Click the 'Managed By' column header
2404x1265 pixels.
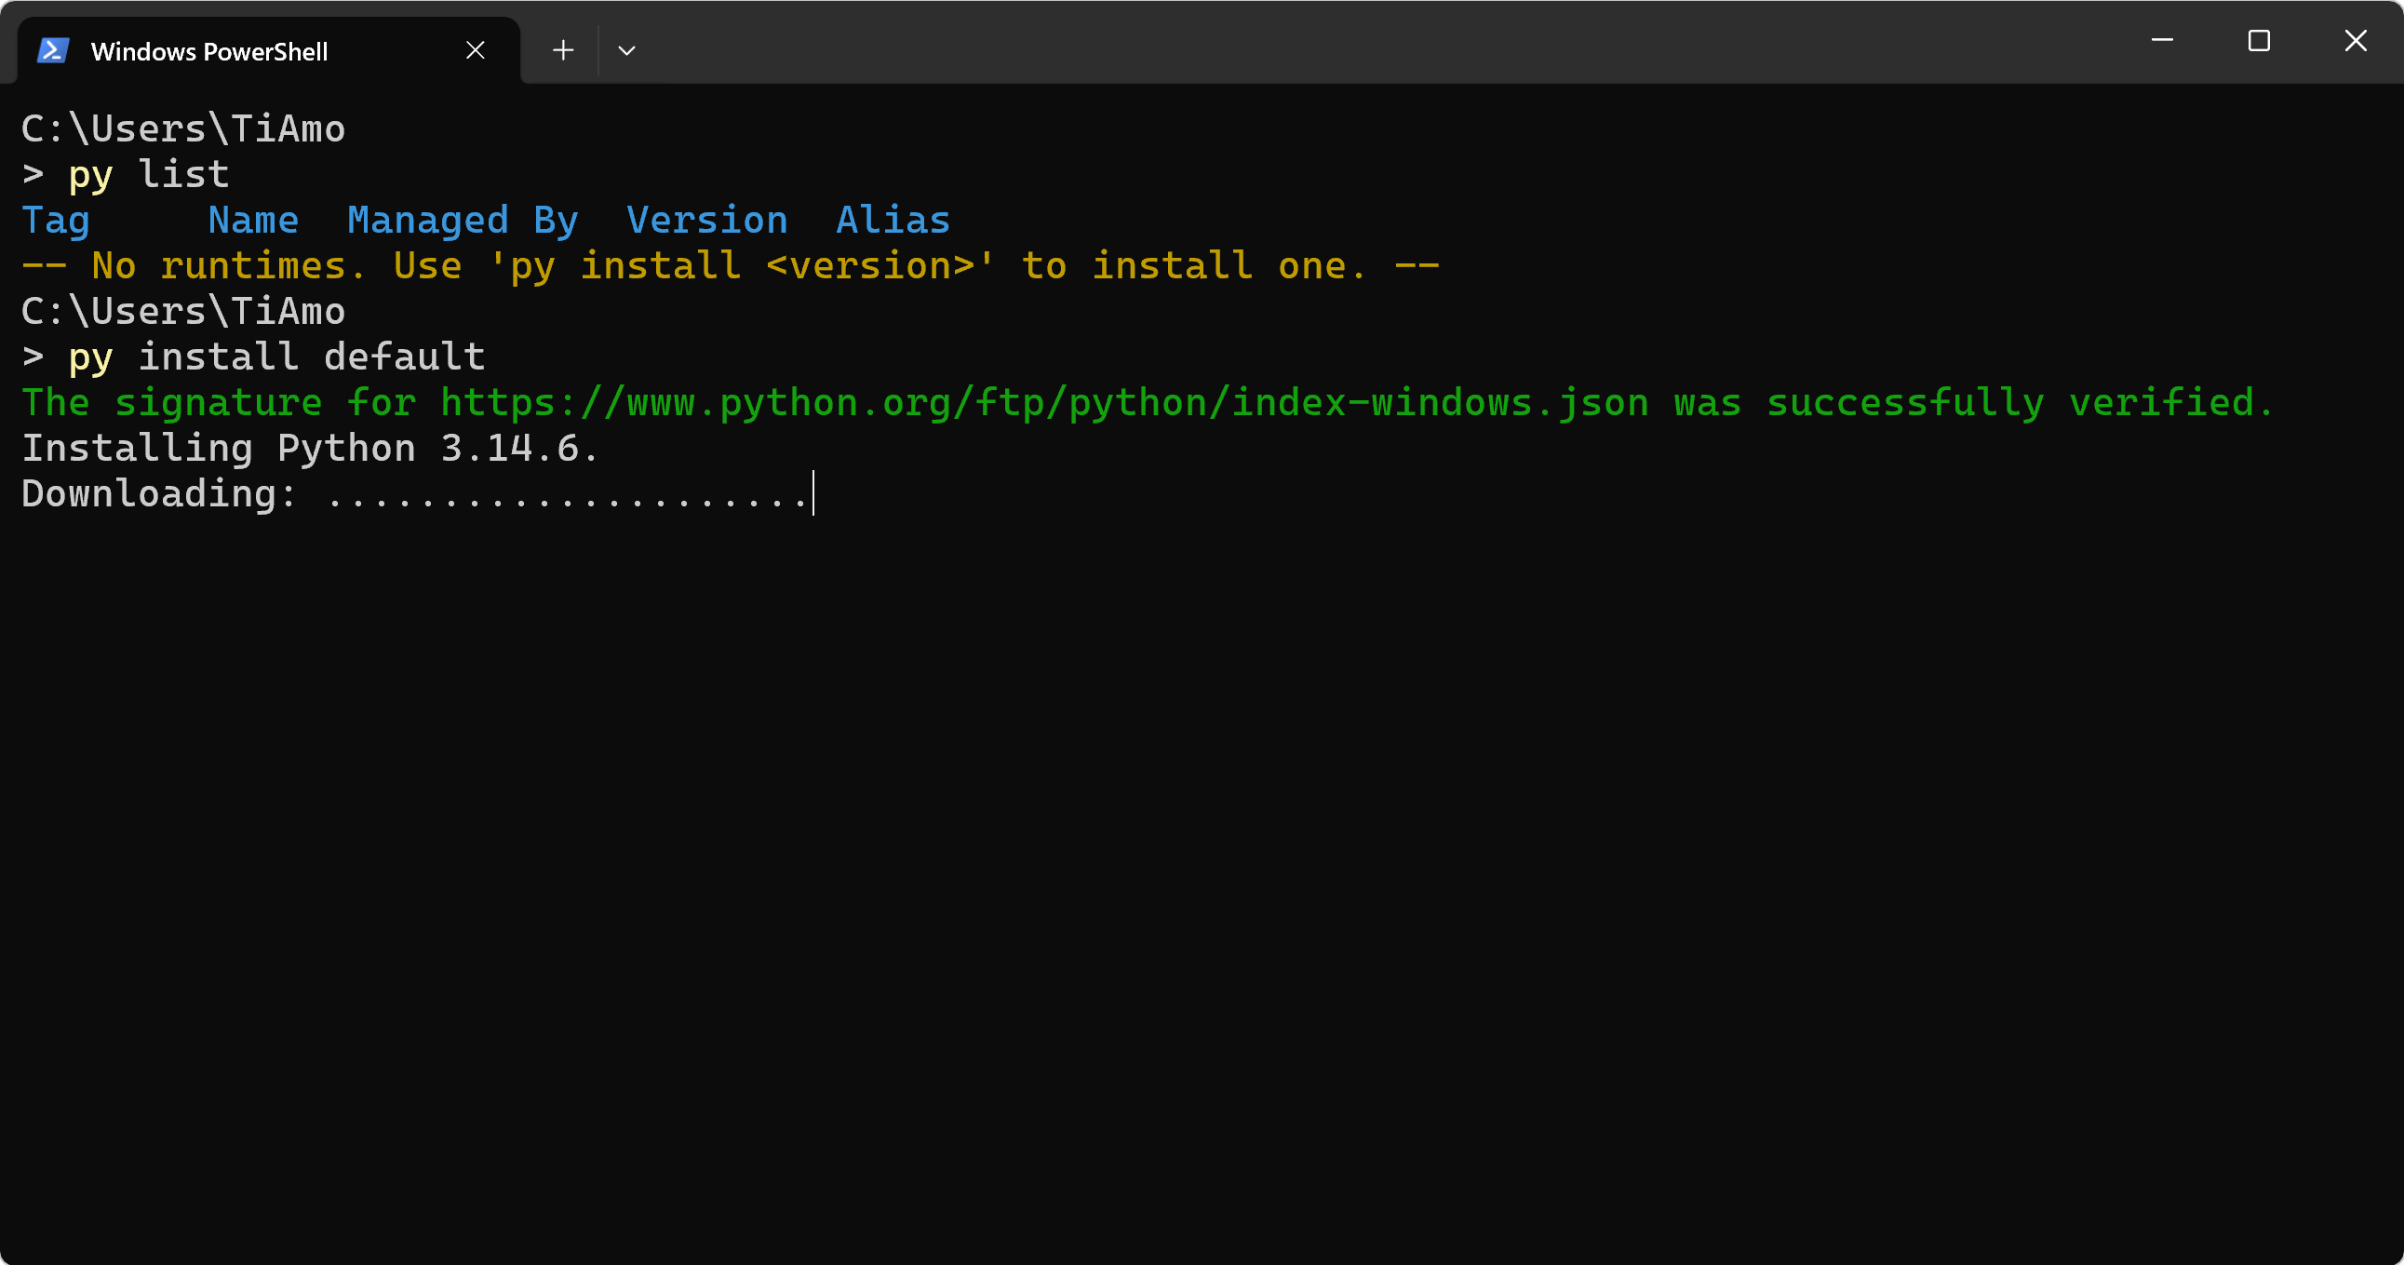[463, 221]
